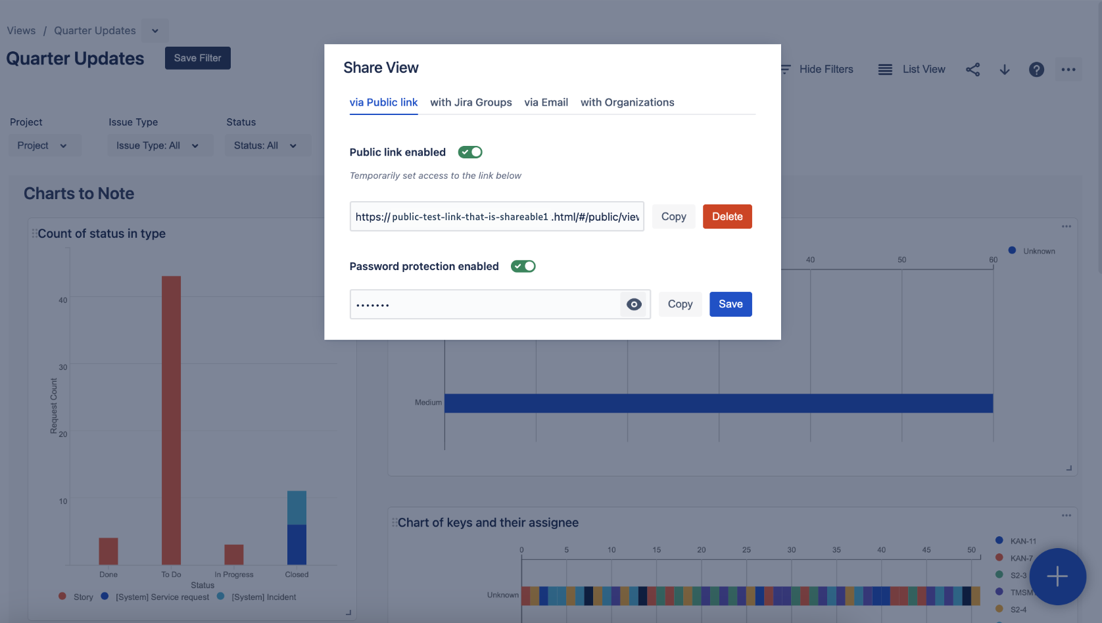Reveal the password with the eye icon
The height and width of the screenshot is (623, 1102).
[633, 304]
